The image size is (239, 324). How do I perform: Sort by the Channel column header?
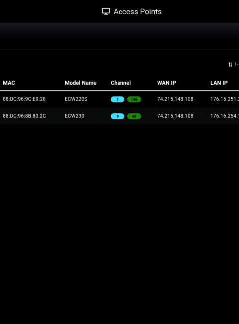[120, 83]
